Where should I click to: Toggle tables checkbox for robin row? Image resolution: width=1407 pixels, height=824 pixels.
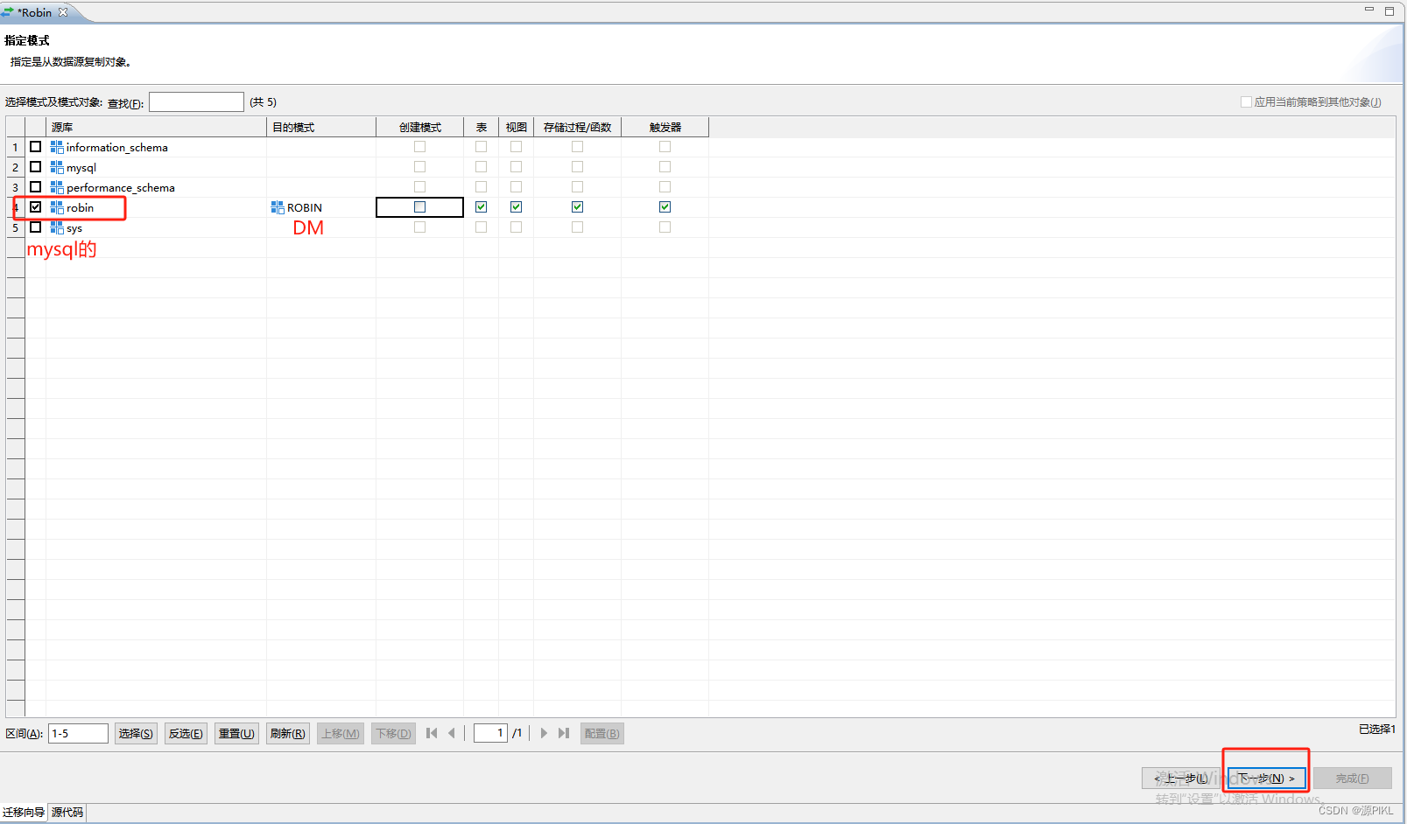[x=482, y=207]
